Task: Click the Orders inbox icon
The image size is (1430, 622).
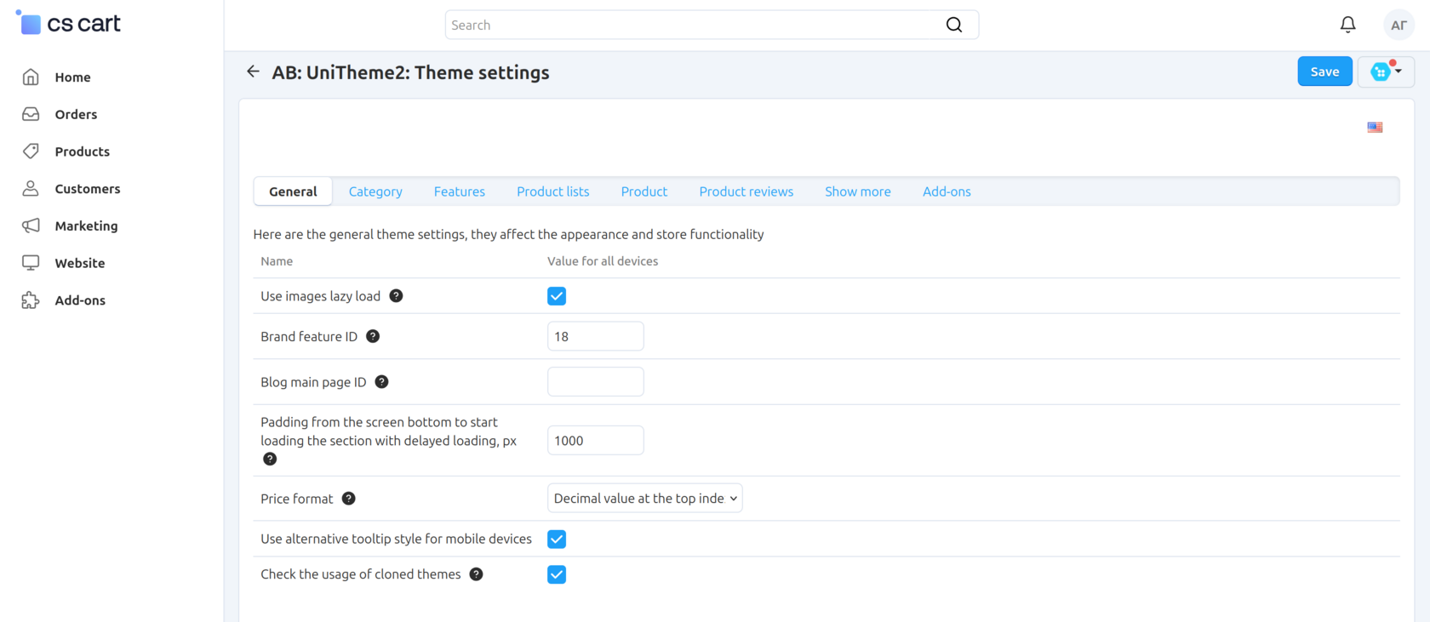Action: 31,114
